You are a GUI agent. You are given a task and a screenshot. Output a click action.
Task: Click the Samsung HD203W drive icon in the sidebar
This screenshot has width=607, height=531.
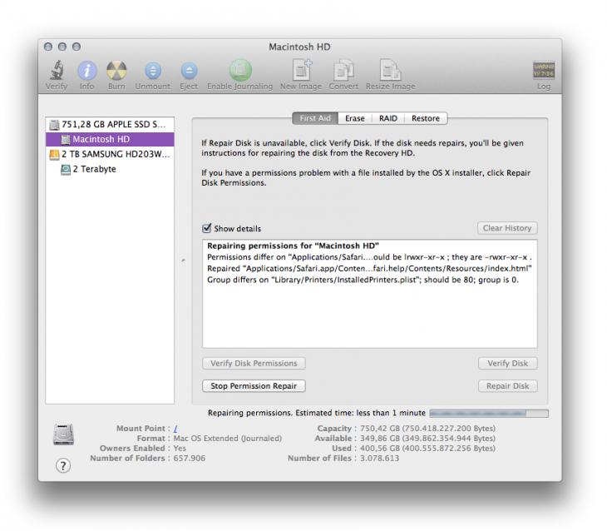[55, 154]
